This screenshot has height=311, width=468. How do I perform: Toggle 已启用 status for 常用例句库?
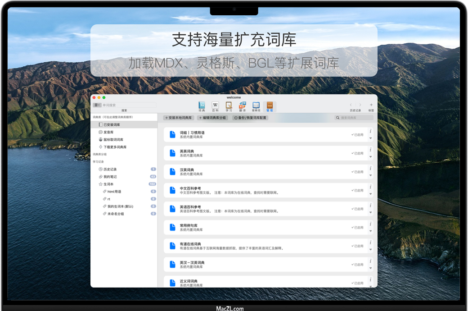(358, 228)
